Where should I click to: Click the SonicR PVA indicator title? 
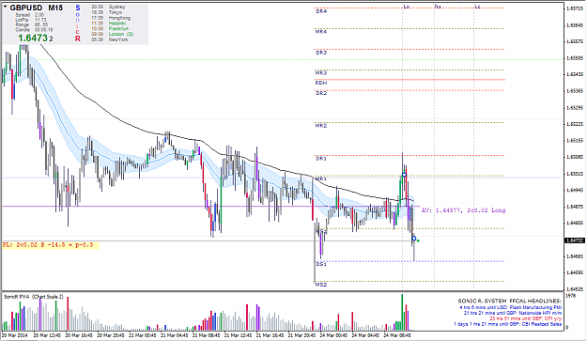point(34,297)
